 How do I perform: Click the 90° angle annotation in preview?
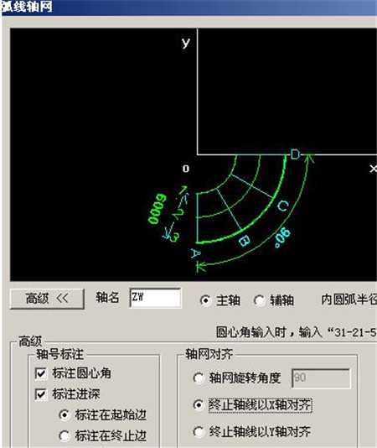pos(282,237)
